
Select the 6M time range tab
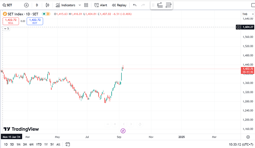(31, 144)
